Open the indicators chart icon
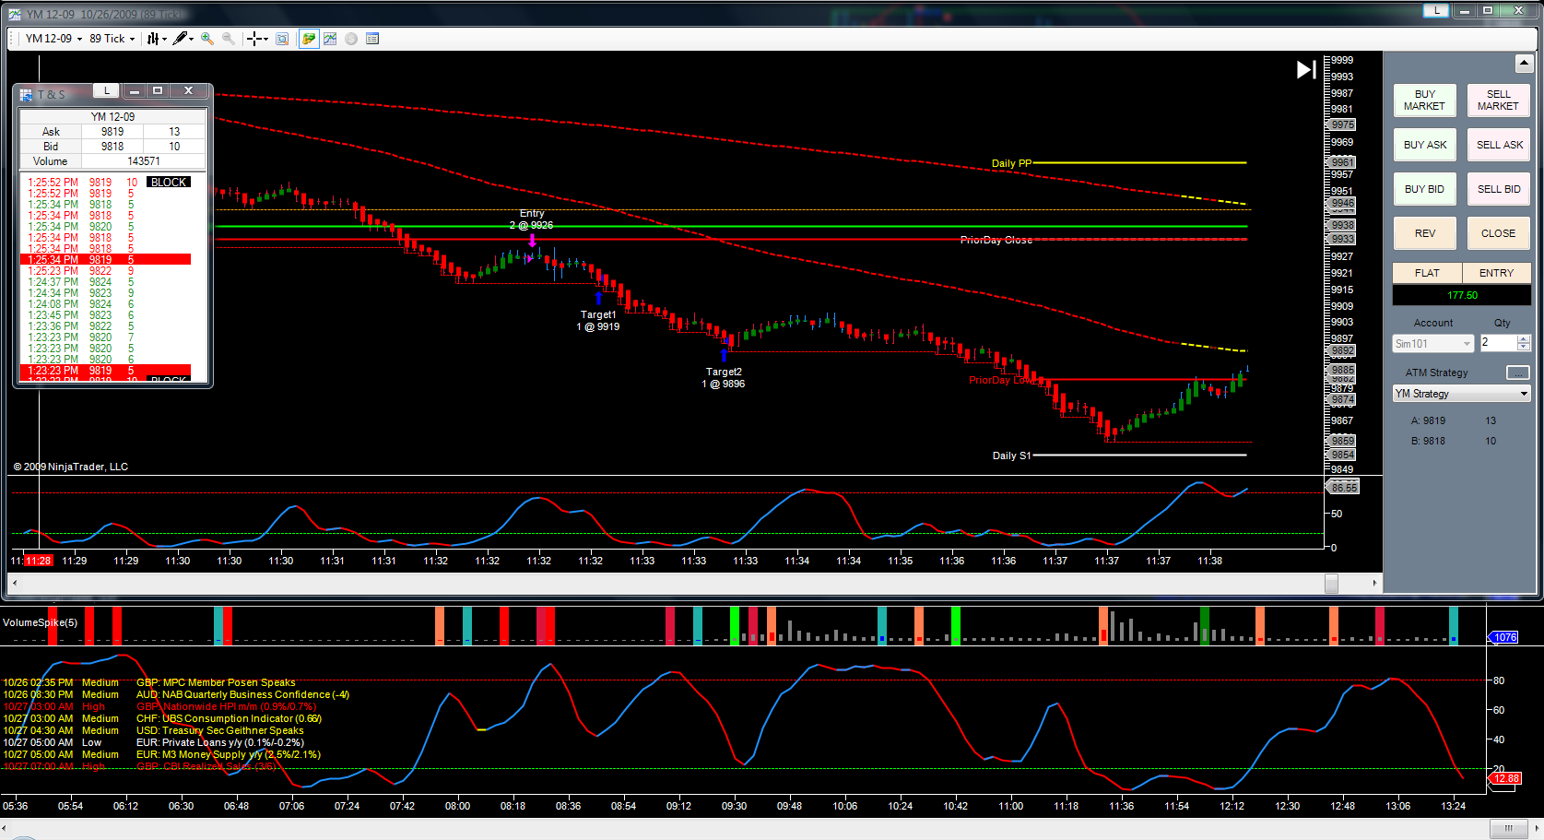This screenshot has width=1544, height=840. (x=330, y=39)
